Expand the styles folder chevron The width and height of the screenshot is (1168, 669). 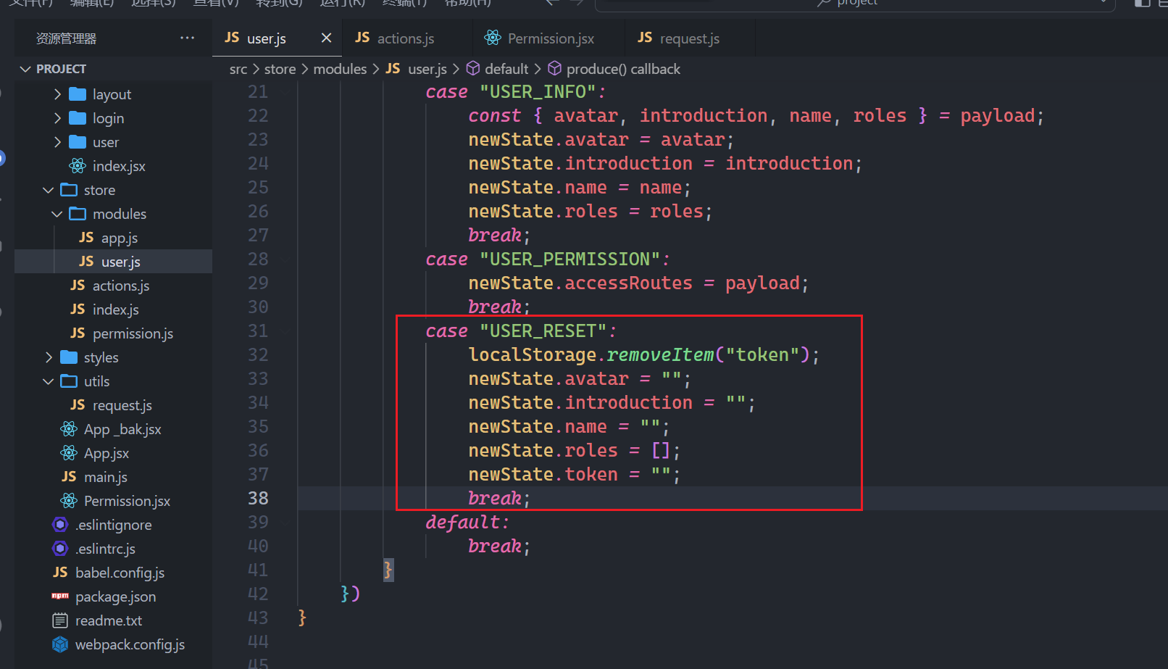49,357
